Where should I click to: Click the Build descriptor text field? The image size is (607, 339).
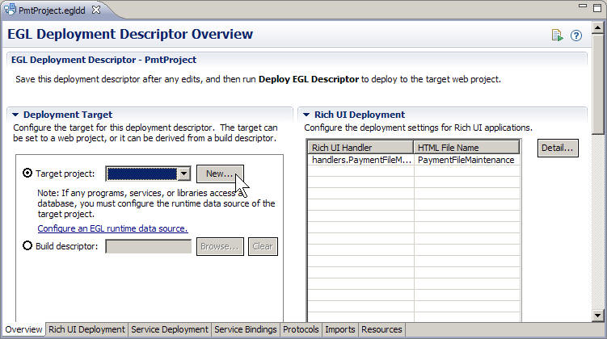pos(148,247)
